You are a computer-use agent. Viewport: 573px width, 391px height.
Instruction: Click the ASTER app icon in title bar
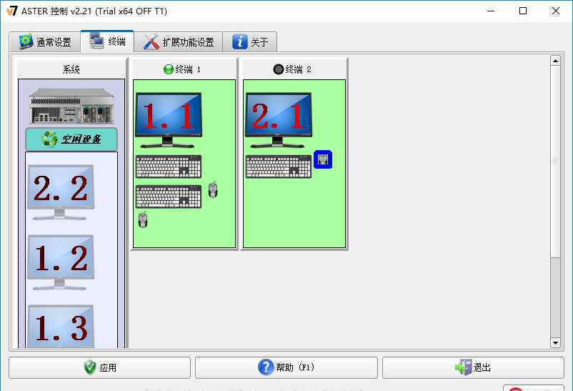(x=11, y=11)
